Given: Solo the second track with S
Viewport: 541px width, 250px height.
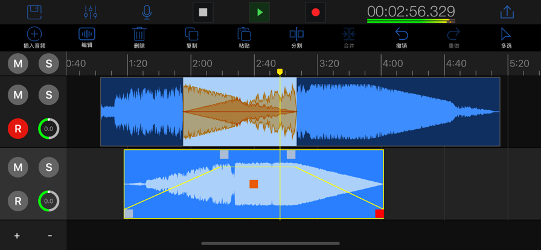Looking at the screenshot, I should tap(49, 167).
